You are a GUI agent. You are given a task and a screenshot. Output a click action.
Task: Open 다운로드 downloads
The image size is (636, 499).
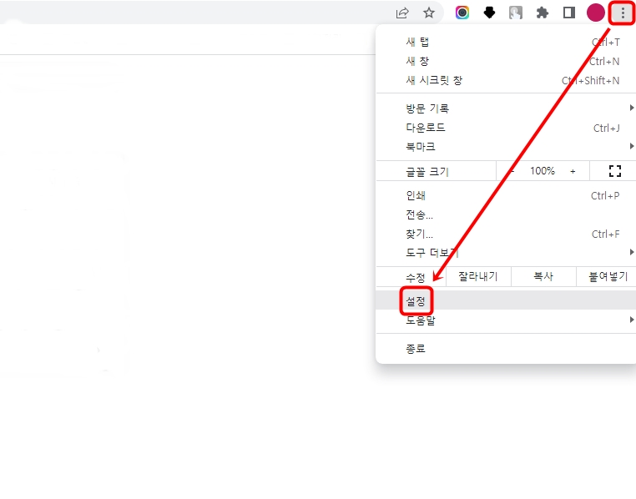tap(506, 128)
